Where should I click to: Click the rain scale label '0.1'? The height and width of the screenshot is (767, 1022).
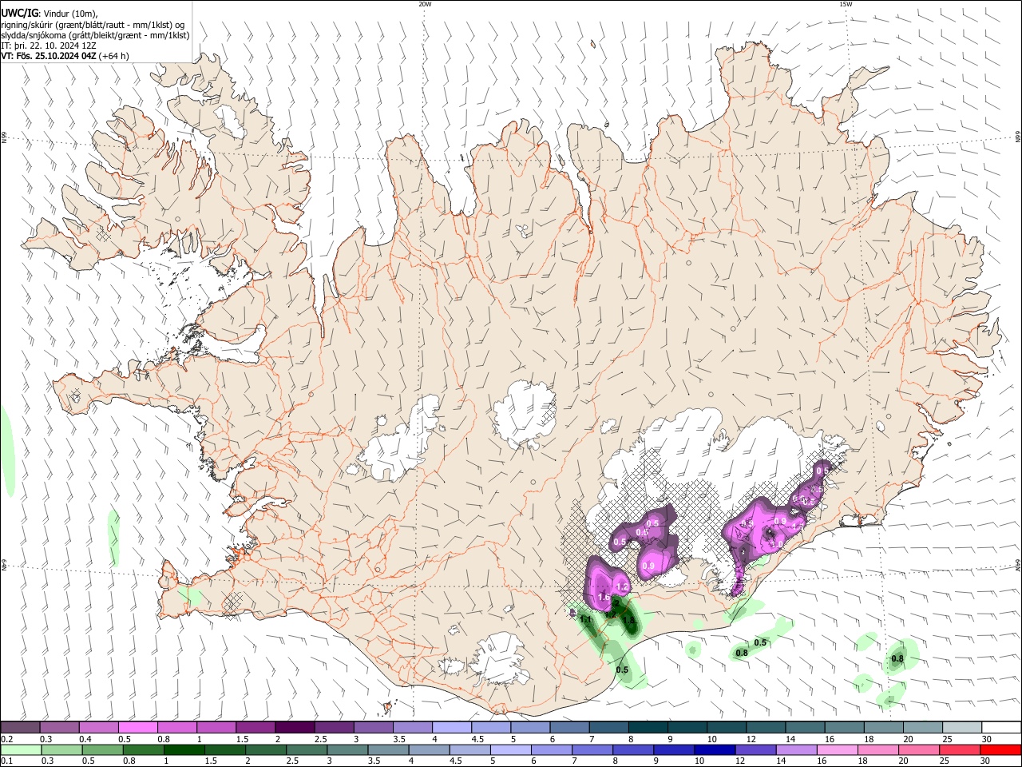pos(6,761)
